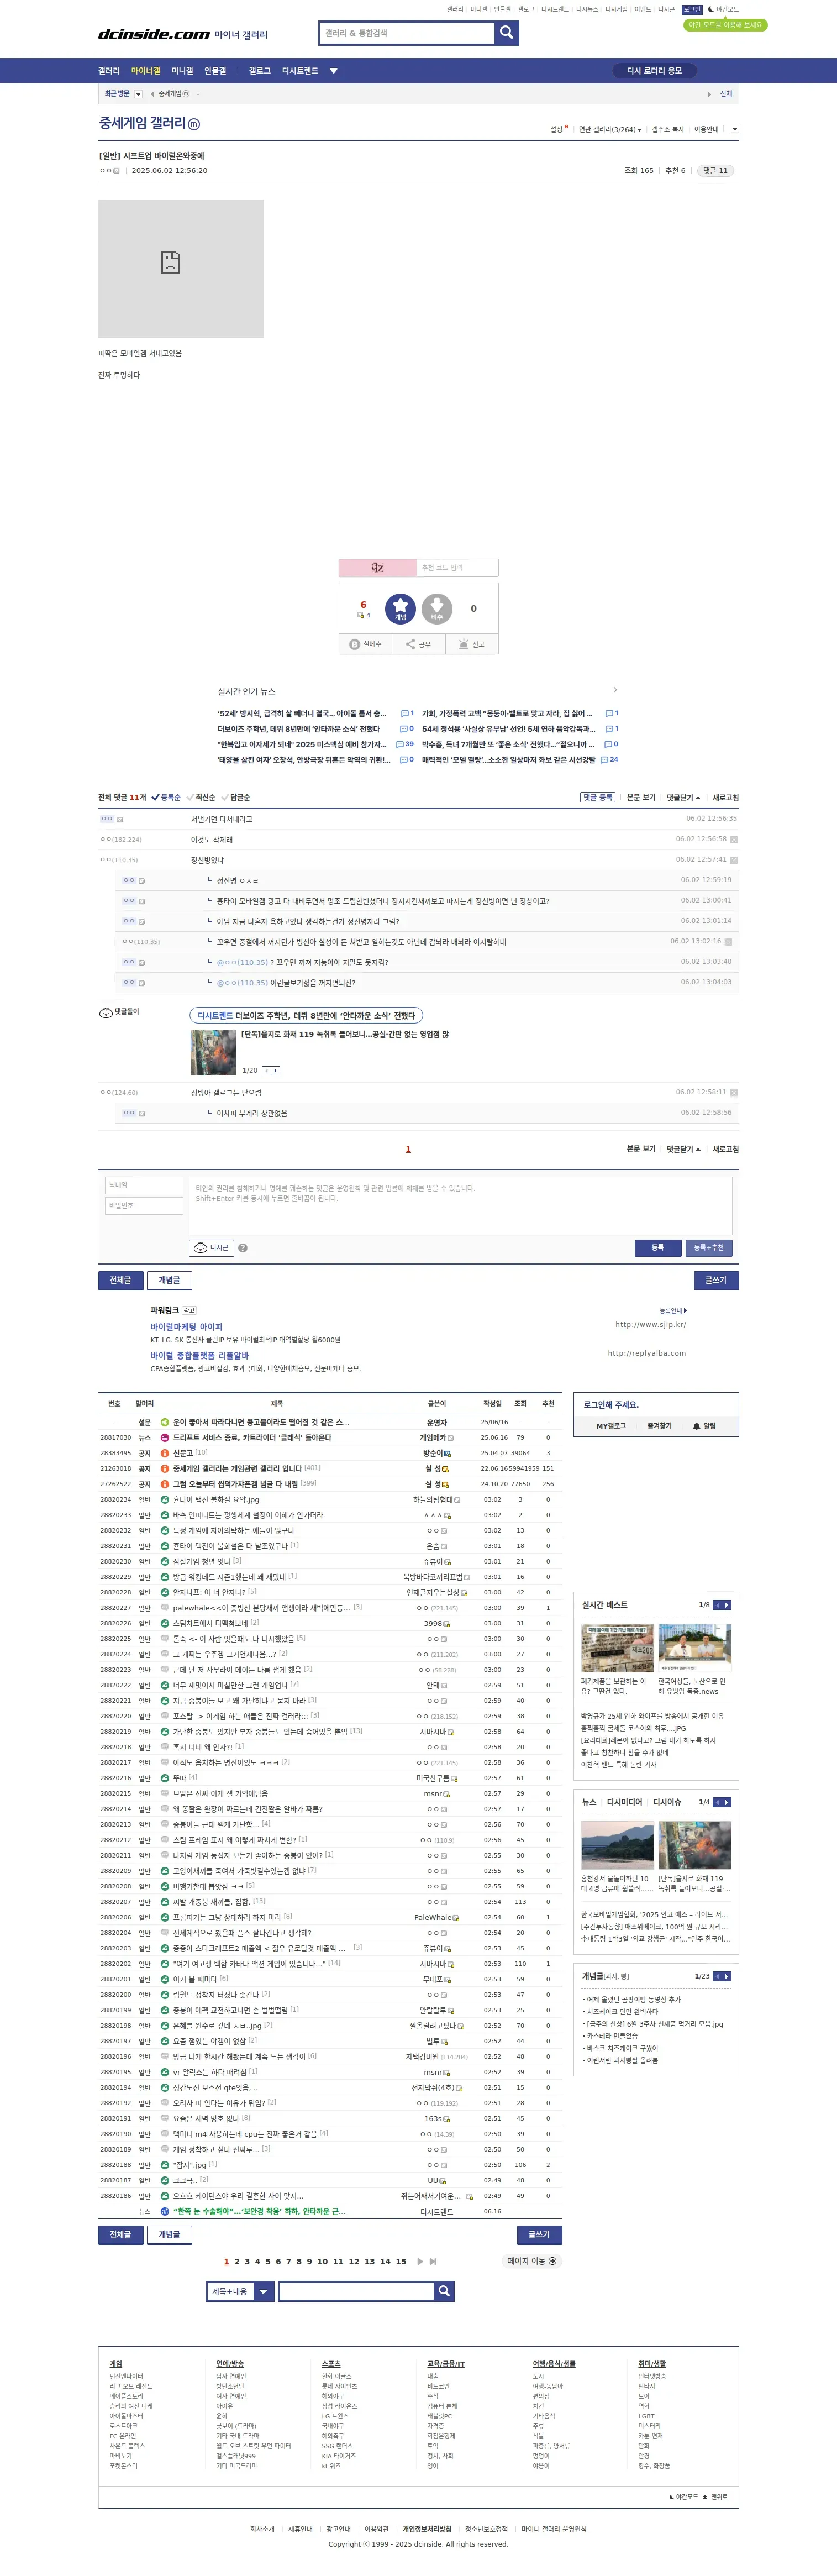
Task: Click the 댓글 등록 button above the comments
Action: 597,798
